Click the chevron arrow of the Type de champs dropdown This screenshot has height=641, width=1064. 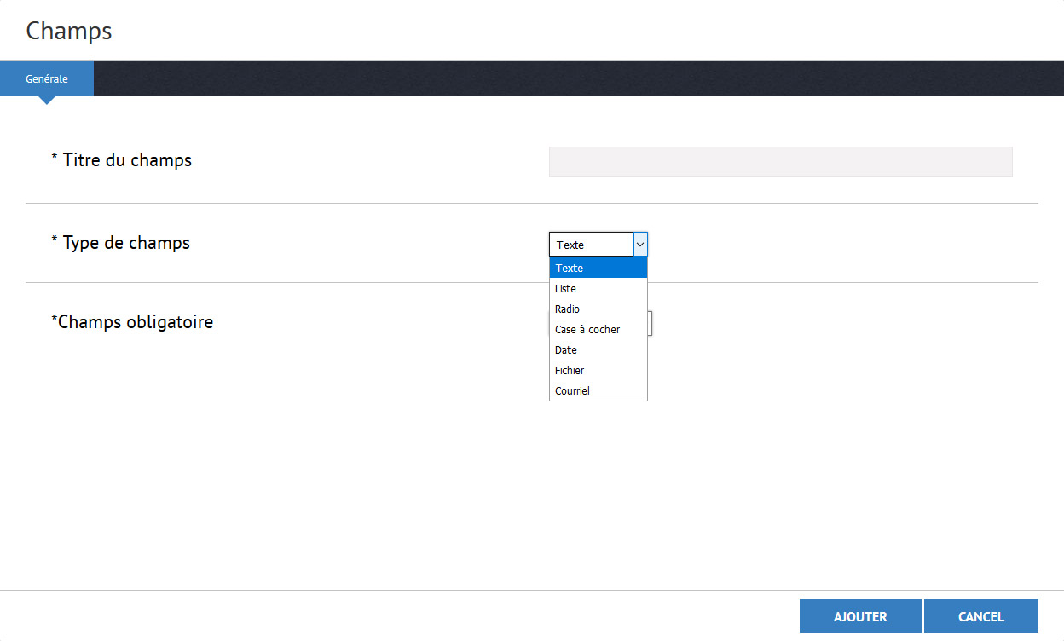(640, 245)
